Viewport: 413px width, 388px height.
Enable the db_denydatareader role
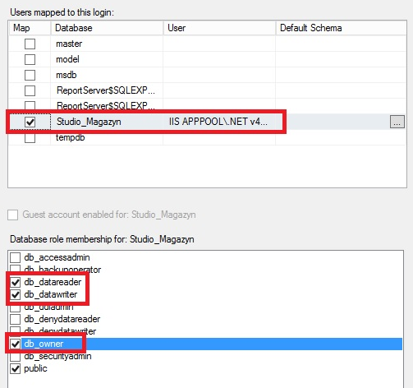[x=16, y=319]
